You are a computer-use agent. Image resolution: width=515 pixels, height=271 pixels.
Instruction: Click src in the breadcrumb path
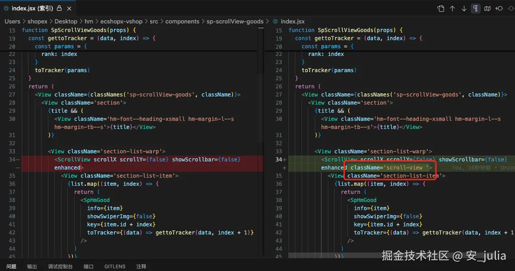pyautogui.click(x=154, y=21)
